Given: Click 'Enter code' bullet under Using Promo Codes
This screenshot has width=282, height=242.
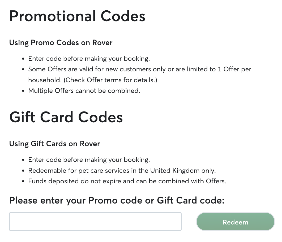Looking at the screenshot, I should (89, 59).
